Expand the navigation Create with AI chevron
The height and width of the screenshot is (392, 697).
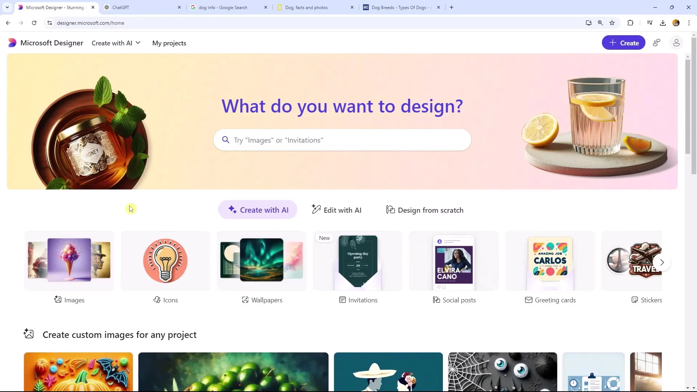138,42
